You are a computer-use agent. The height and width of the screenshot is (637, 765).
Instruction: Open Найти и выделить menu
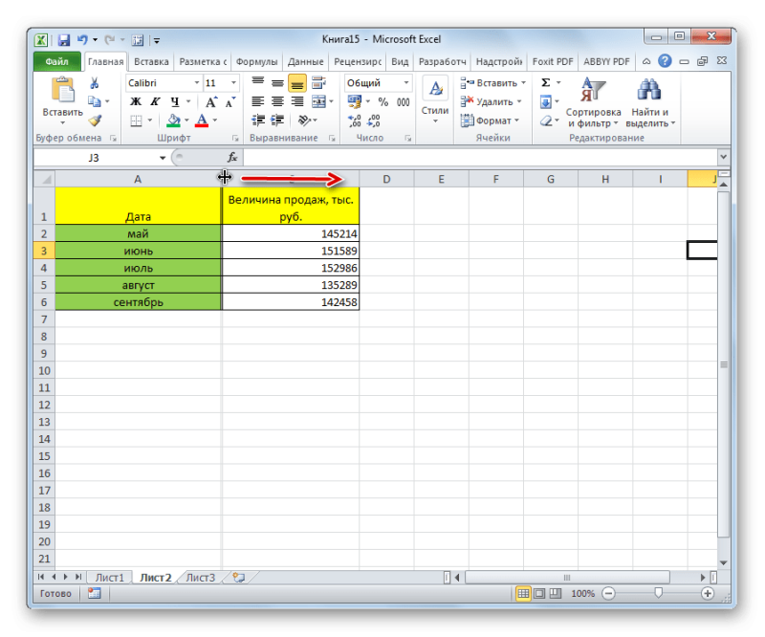click(x=650, y=102)
